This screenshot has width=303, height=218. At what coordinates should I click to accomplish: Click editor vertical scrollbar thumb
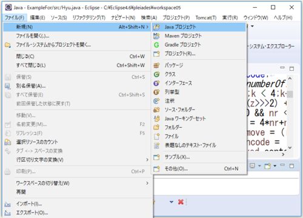click(x=290, y=94)
